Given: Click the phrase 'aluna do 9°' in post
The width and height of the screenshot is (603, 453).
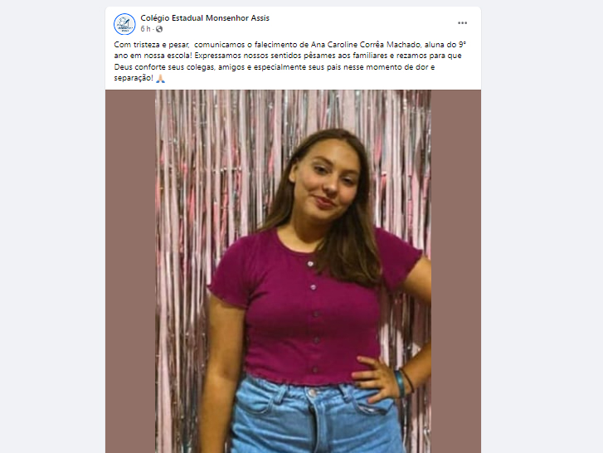Looking at the screenshot, I should pos(445,45).
